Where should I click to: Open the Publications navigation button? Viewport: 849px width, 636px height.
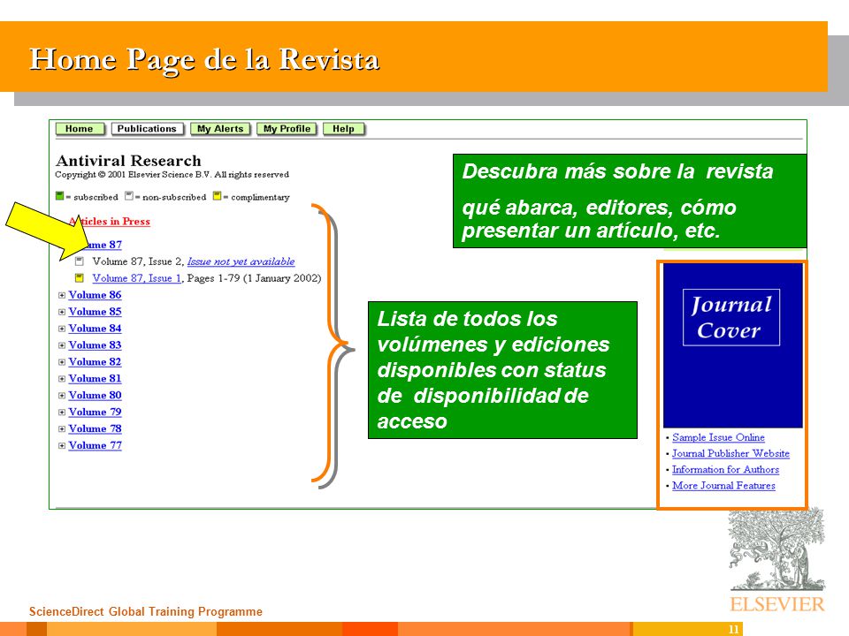coord(148,129)
